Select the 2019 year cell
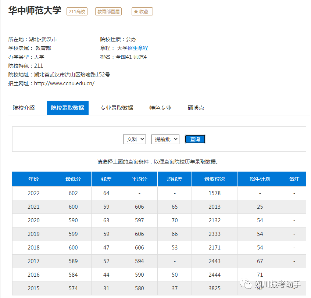This screenshot has width=311, height=298. pyautogui.click(x=33, y=234)
